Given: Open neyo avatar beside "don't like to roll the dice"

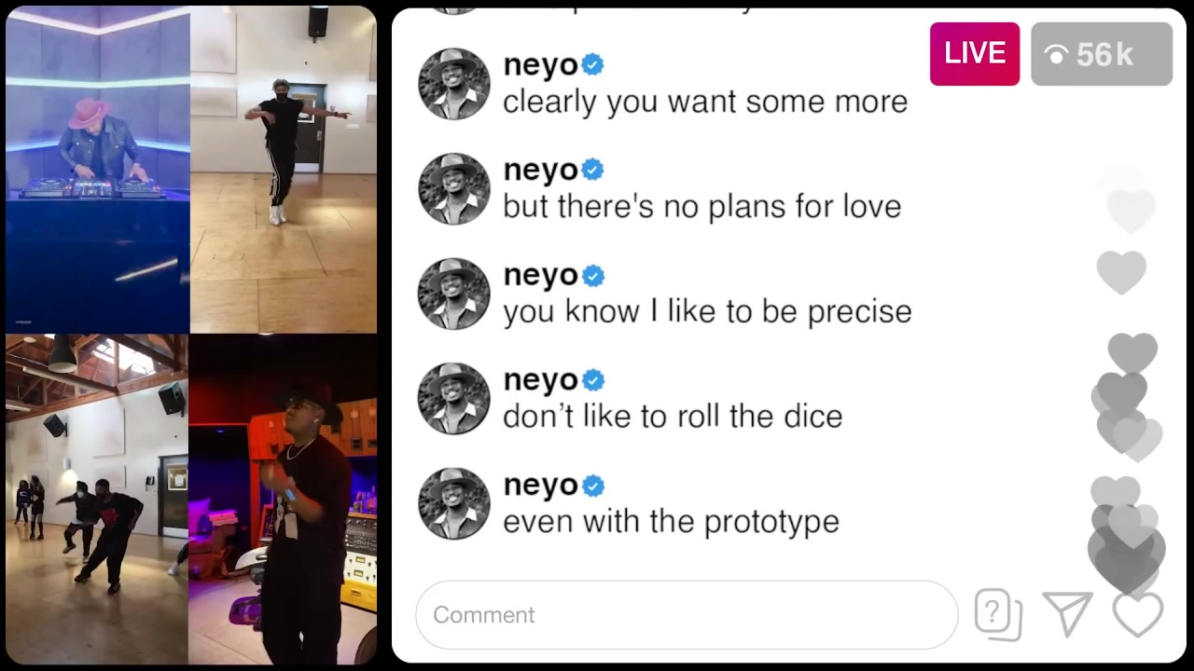Looking at the screenshot, I should click(x=454, y=399).
